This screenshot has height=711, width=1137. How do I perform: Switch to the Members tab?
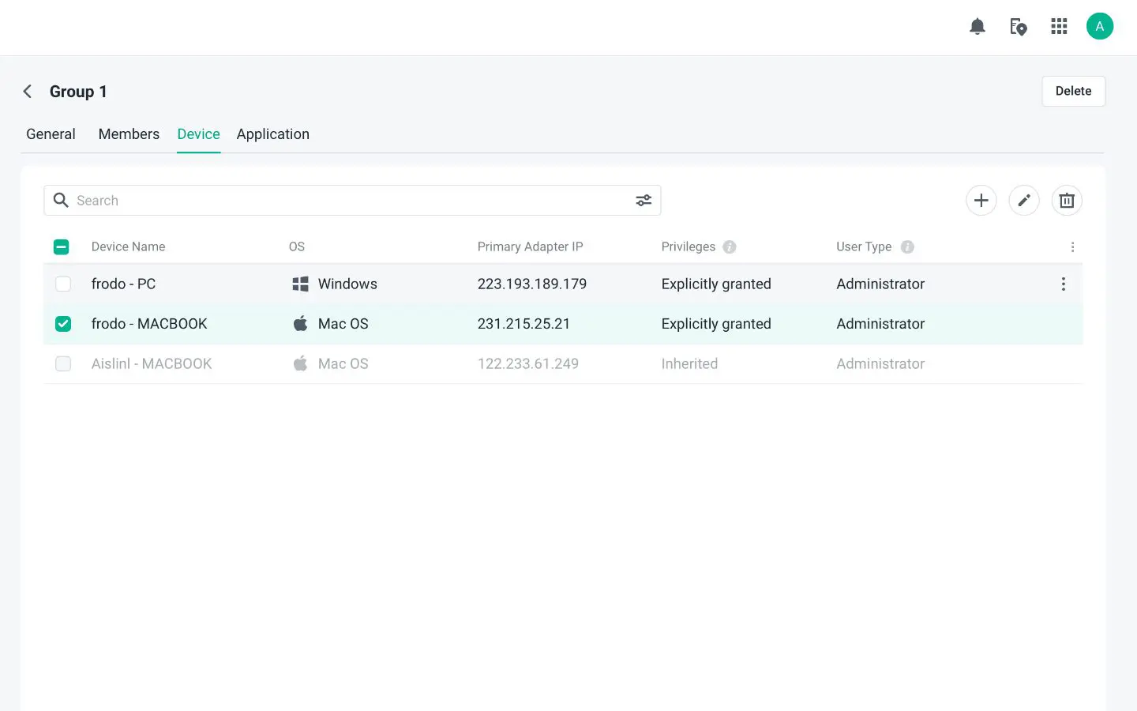[129, 134]
